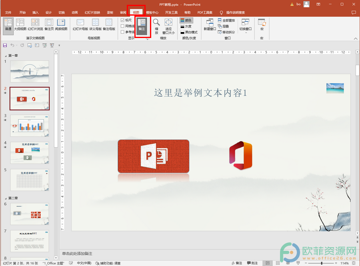This screenshot has height=266, width=360.
Task: Collapse the 第二章 section
Action: 6,198
